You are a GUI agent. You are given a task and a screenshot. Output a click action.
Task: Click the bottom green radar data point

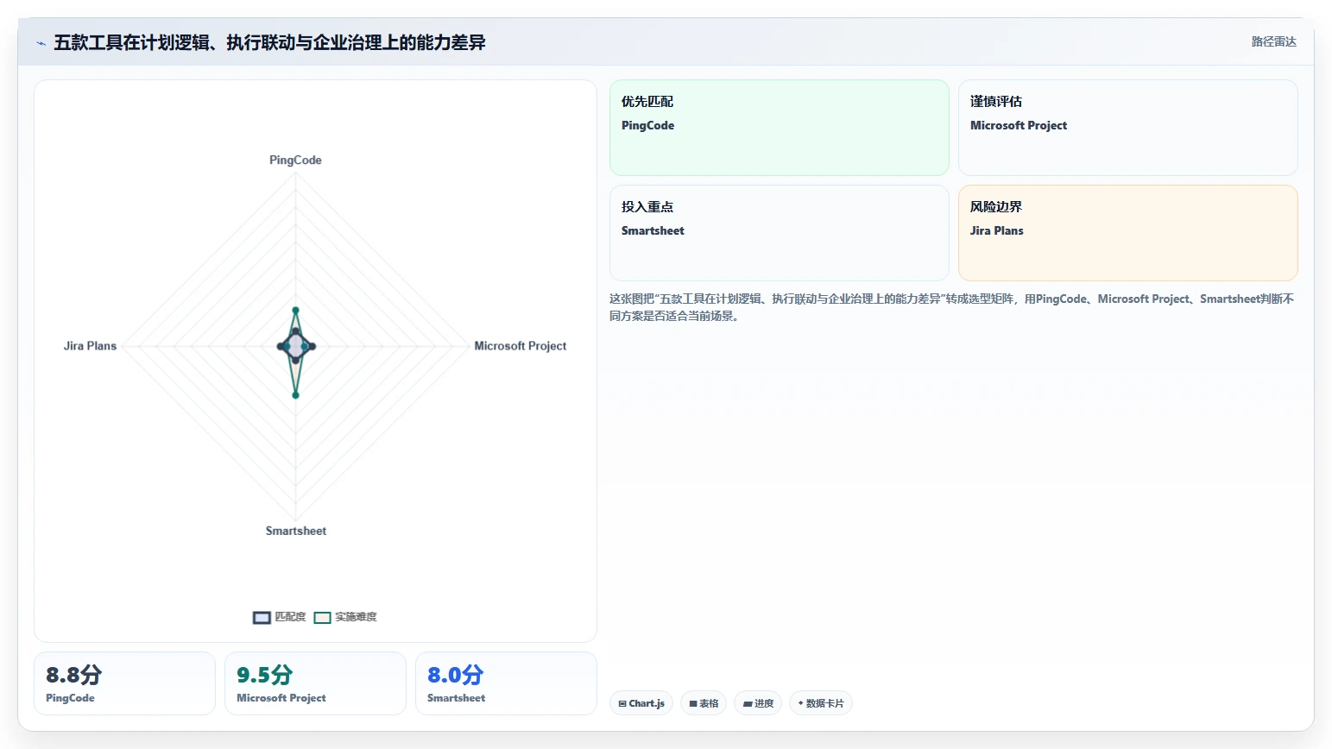click(295, 395)
